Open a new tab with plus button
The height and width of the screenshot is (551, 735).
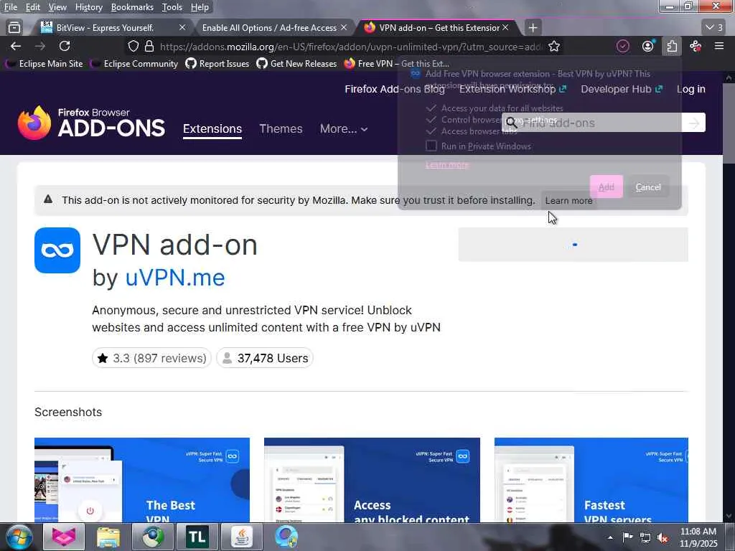coord(533,28)
